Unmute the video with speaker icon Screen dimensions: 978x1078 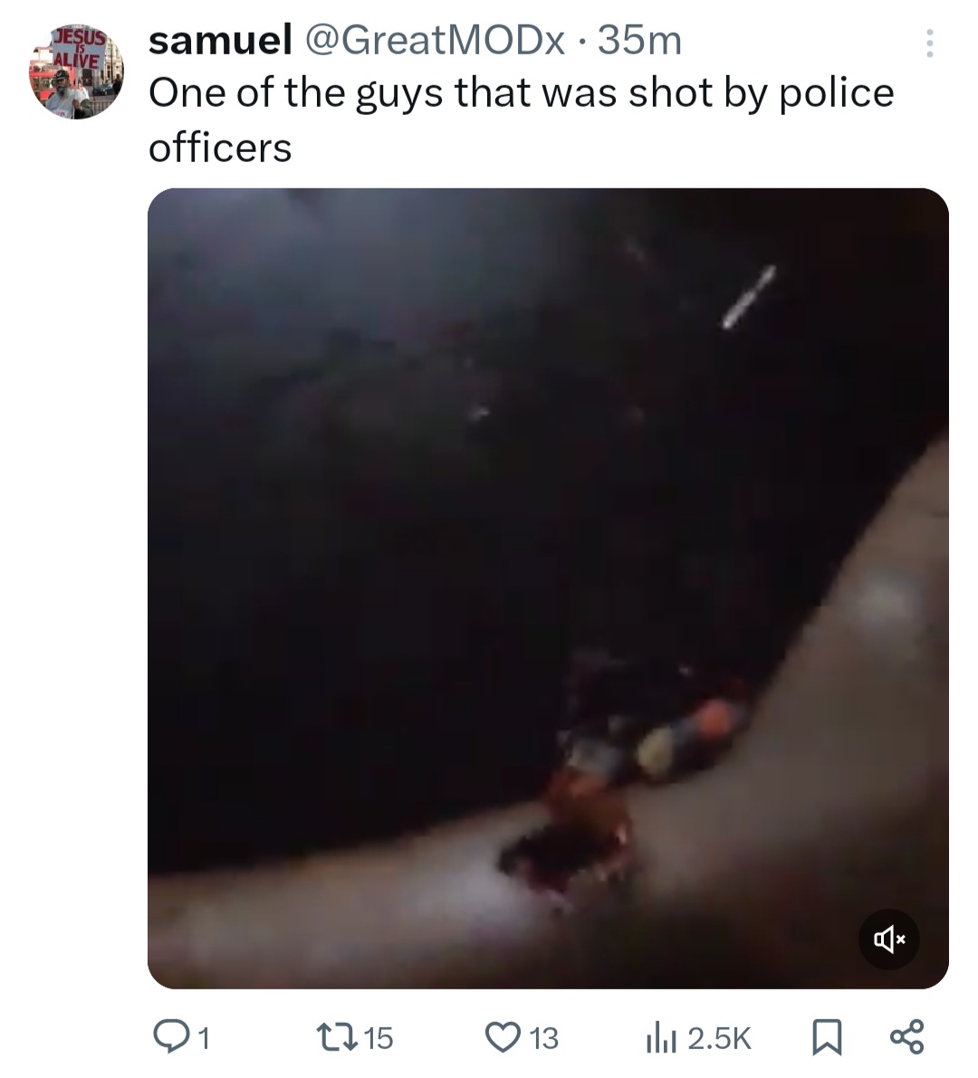point(888,940)
